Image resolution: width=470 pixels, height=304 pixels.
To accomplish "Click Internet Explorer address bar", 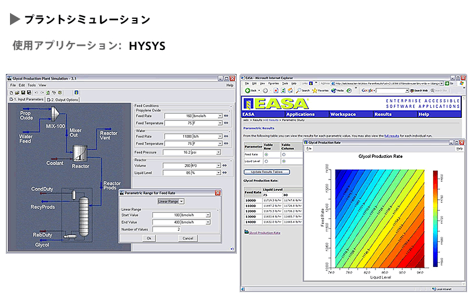I will click(x=387, y=83).
